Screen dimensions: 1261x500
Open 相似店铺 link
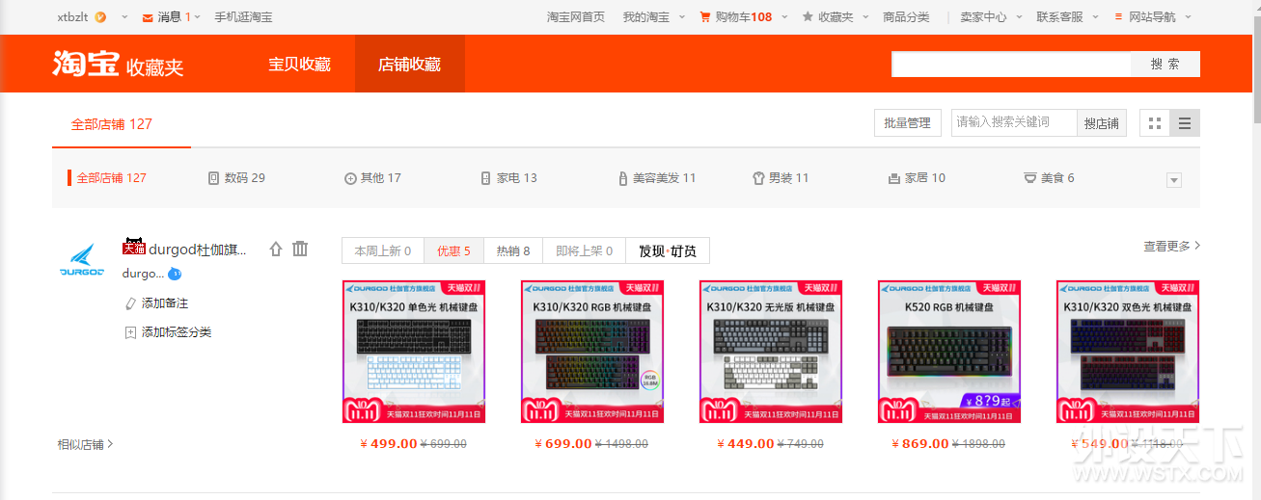click(86, 444)
